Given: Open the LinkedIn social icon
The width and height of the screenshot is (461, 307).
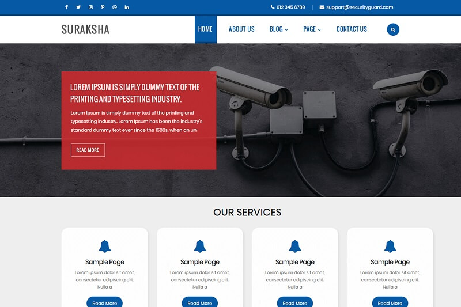Looking at the screenshot, I should tap(127, 7).
